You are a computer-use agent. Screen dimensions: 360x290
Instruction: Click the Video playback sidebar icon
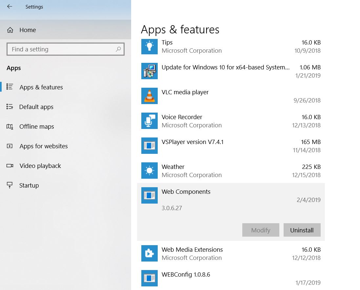[10, 166]
